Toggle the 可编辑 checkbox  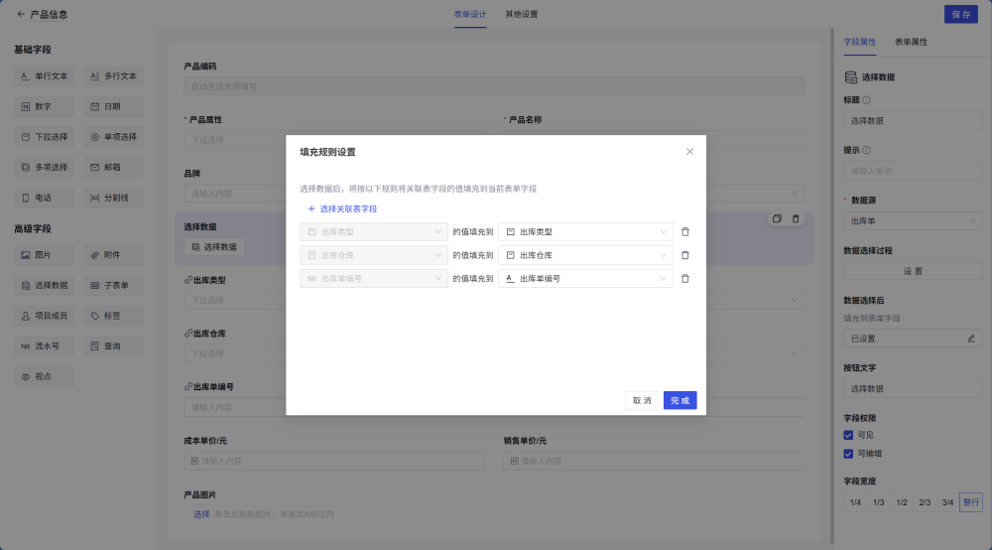pos(848,454)
